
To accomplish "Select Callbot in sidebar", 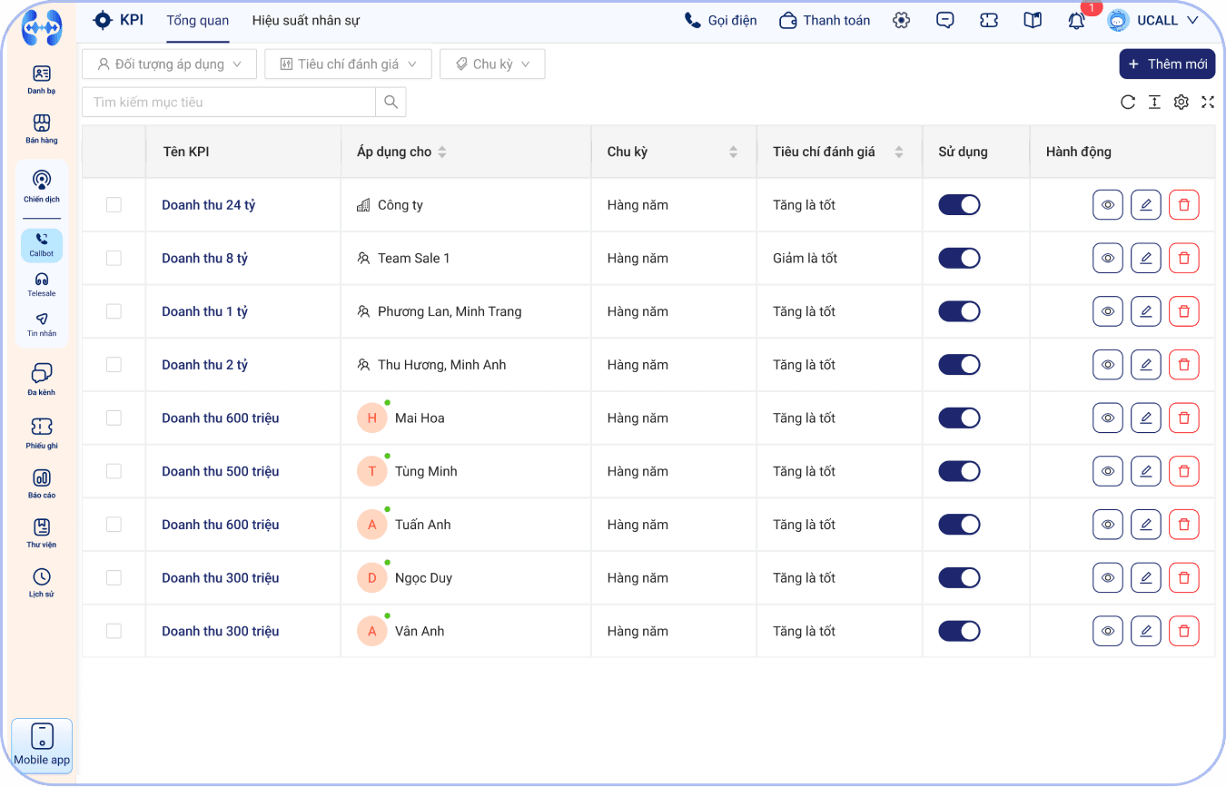I will pyautogui.click(x=42, y=245).
